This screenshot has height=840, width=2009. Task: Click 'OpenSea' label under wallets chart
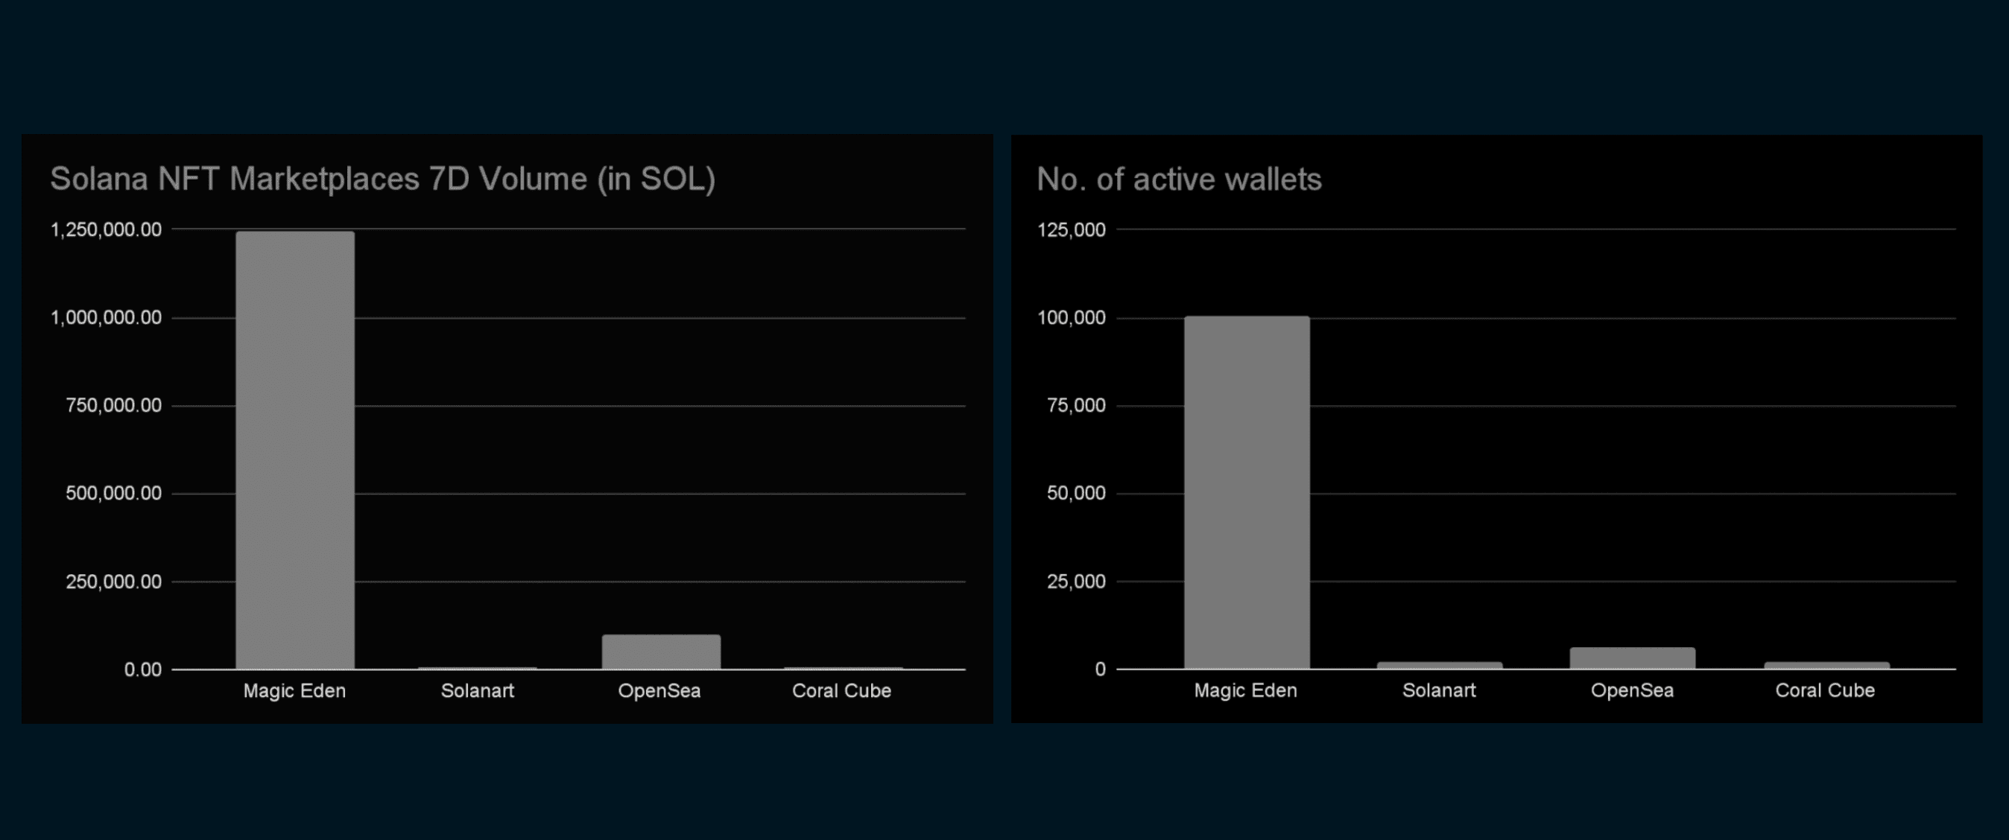pyautogui.click(x=1632, y=690)
